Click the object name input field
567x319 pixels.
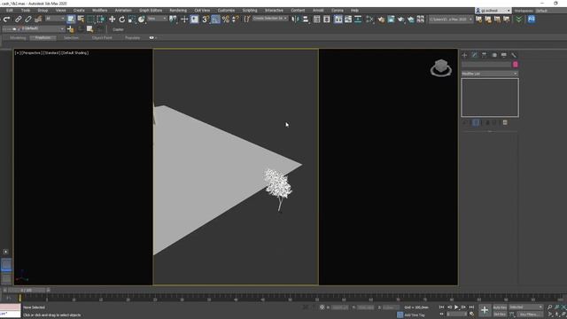[486, 65]
